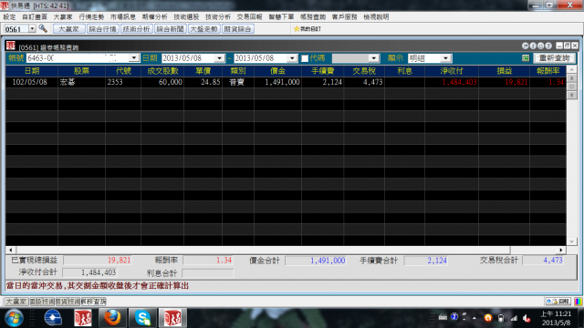Screen dimensions: 584x328
Task: Open the Windows Start orb
Action: (x=15, y=318)
